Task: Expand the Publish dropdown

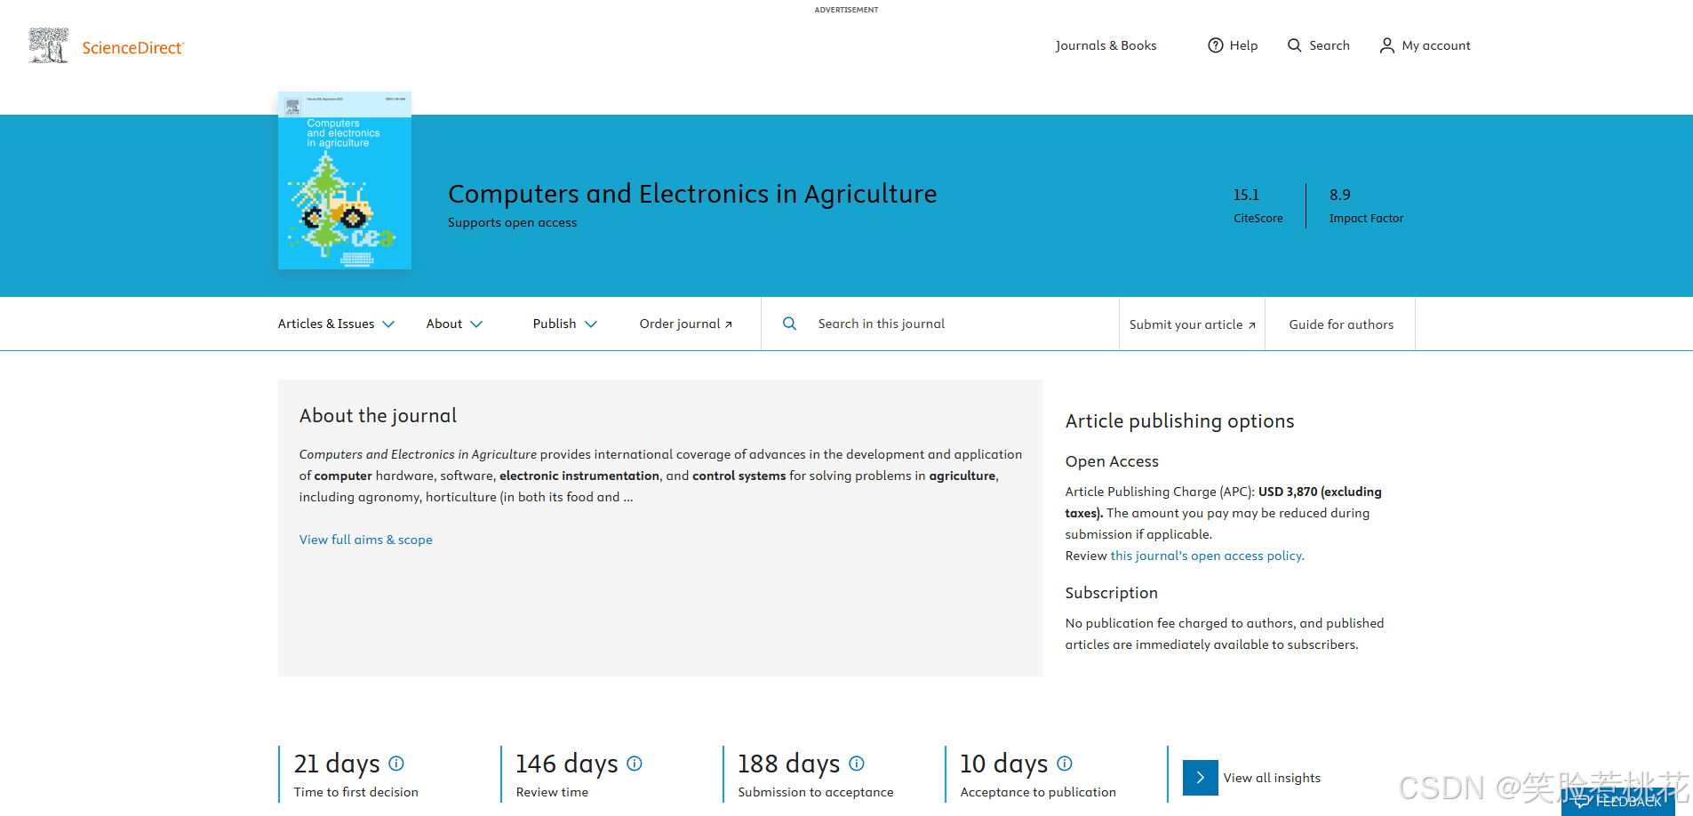Action: (x=565, y=324)
